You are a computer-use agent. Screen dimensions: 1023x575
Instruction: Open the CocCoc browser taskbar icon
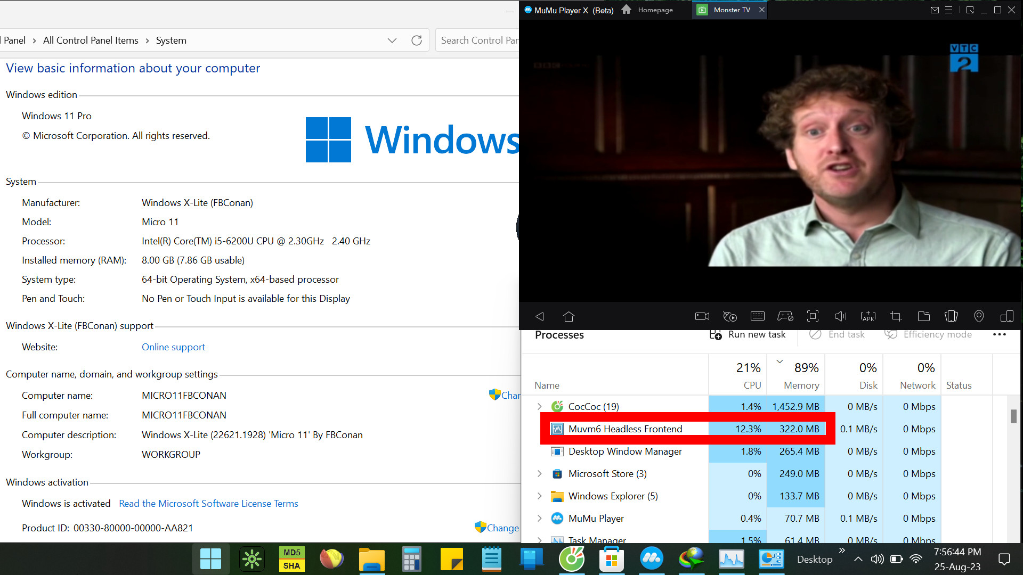coord(571,559)
